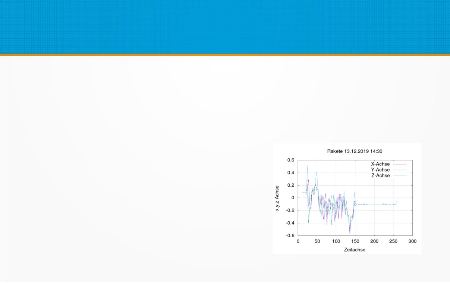Click the blue header banner of the slide

tap(225, 27)
